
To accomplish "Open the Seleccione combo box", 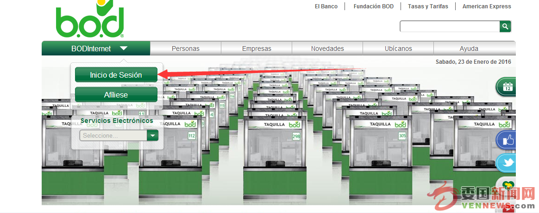I will (x=119, y=135).
